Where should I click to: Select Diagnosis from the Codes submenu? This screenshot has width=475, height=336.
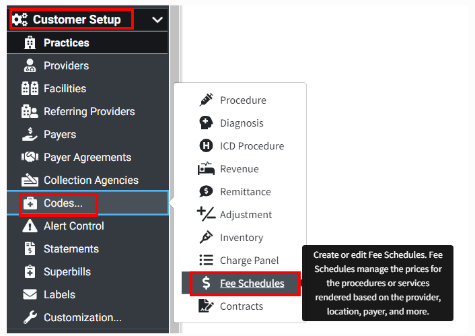tap(242, 123)
